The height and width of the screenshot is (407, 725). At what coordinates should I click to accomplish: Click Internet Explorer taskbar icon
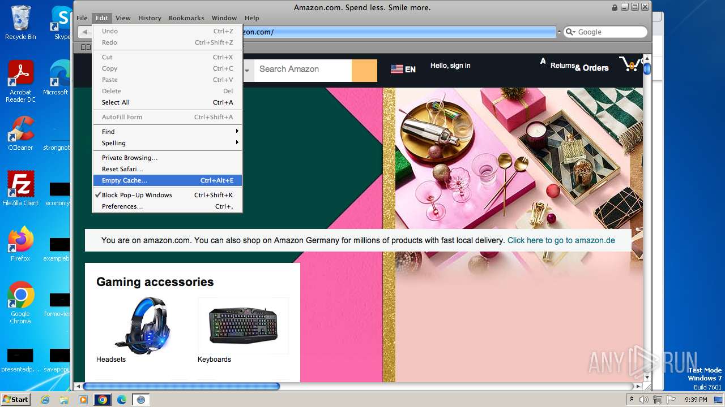tap(45, 400)
